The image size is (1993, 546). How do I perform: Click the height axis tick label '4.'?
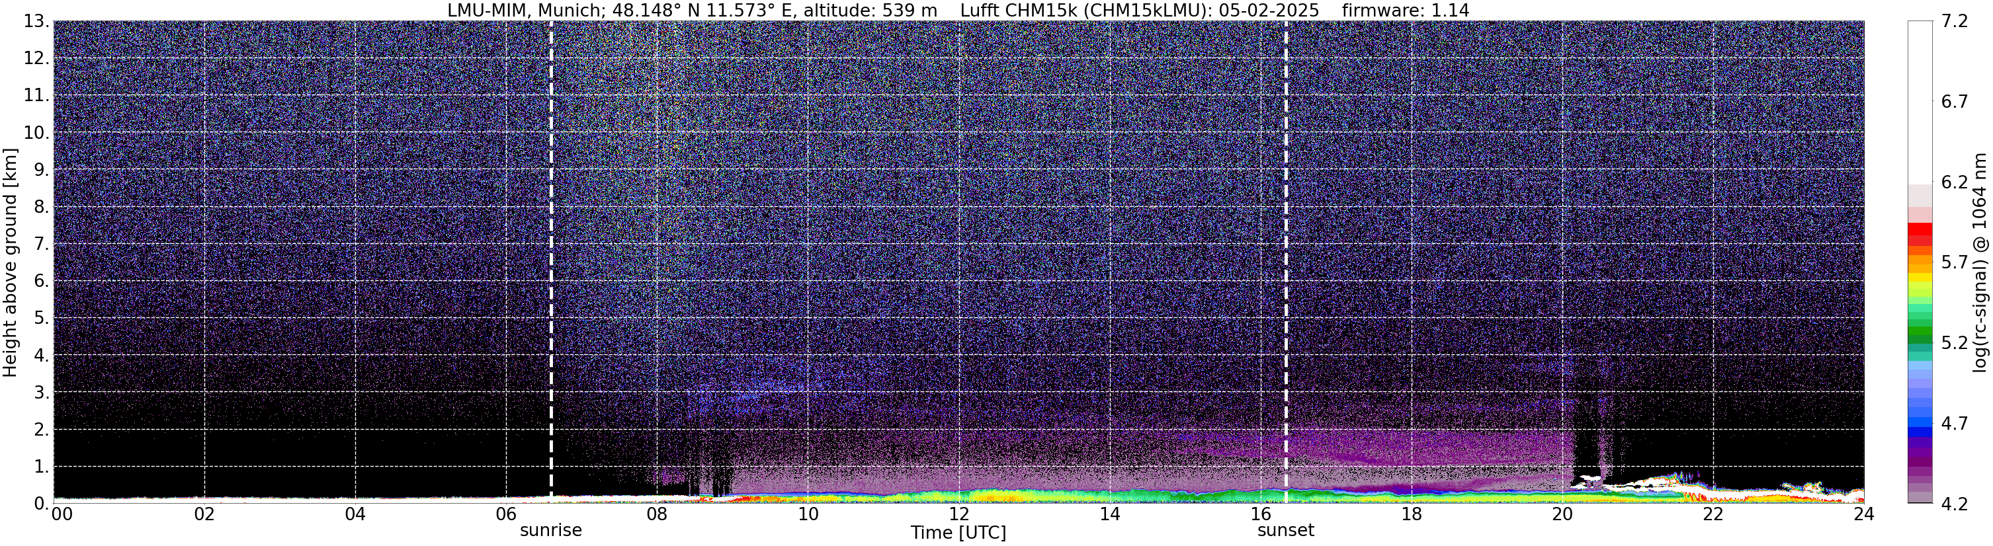point(41,356)
